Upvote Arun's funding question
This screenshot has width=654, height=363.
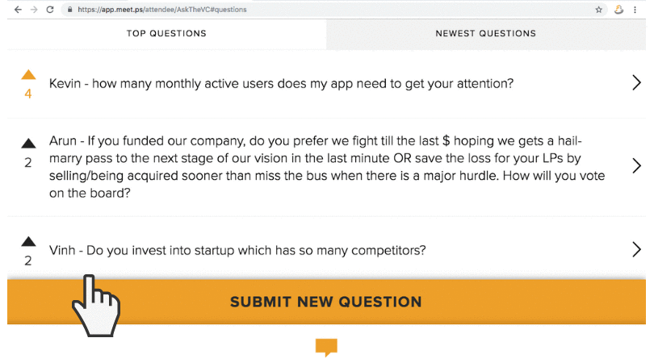pyautogui.click(x=28, y=144)
